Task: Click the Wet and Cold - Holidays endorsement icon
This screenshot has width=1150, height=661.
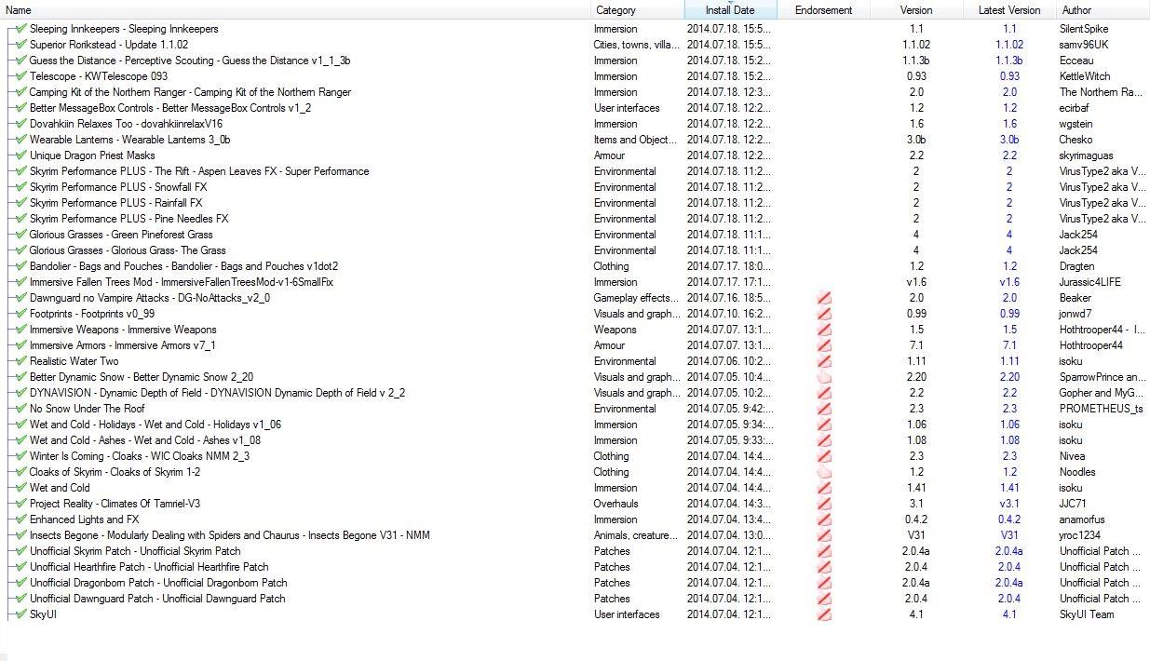Action: pos(823,425)
